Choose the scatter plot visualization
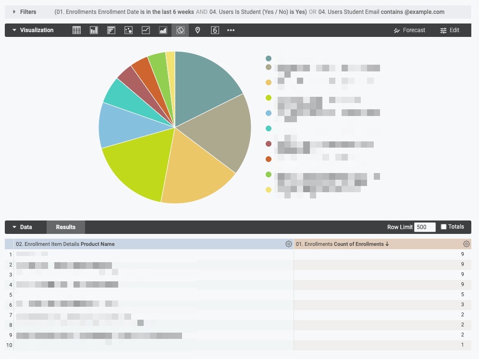 pyautogui.click(x=128, y=30)
